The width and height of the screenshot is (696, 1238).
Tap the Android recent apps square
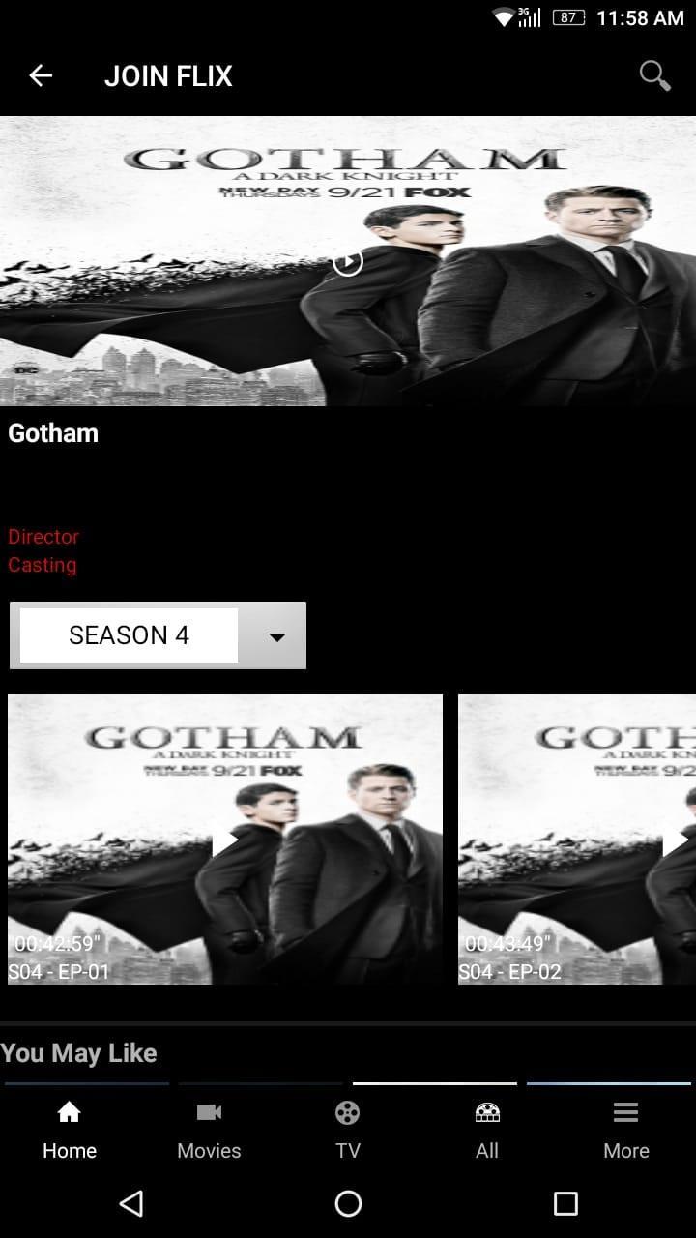565,1203
